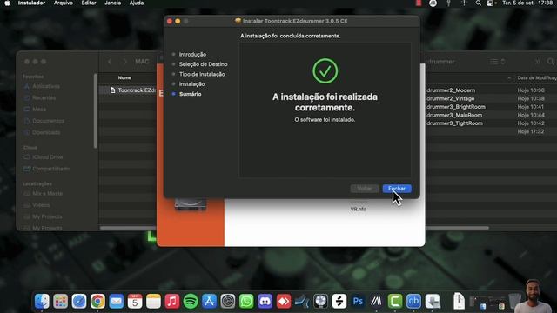Viewport: 557px width, 313px height.
Task: Open the Ajuda menu
Action: coord(137,3)
